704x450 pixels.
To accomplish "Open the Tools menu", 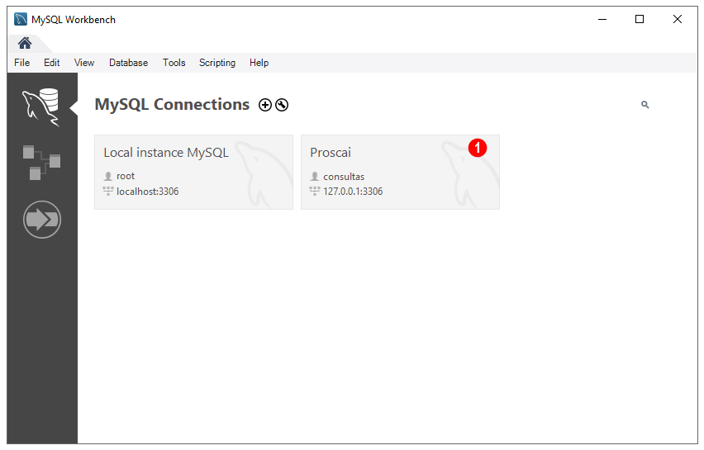I will [174, 63].
